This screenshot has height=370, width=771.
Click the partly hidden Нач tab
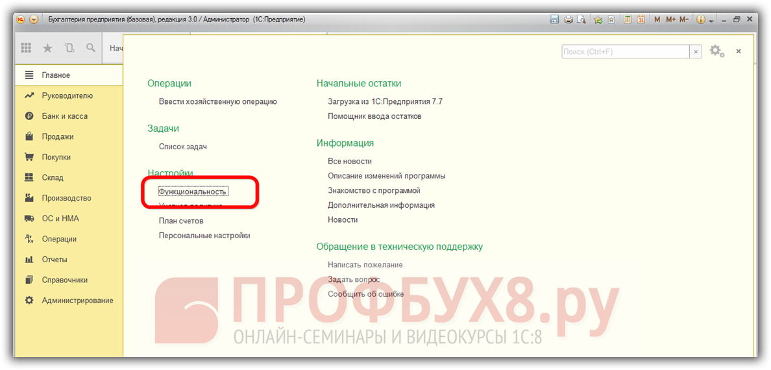click(x=116, y=48)
